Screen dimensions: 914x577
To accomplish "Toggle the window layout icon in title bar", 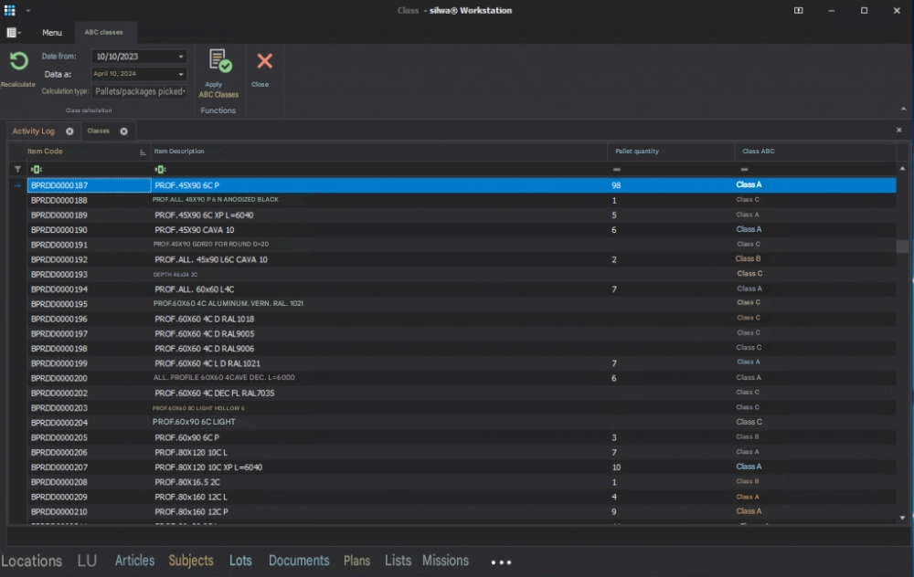I will point(798,10).
